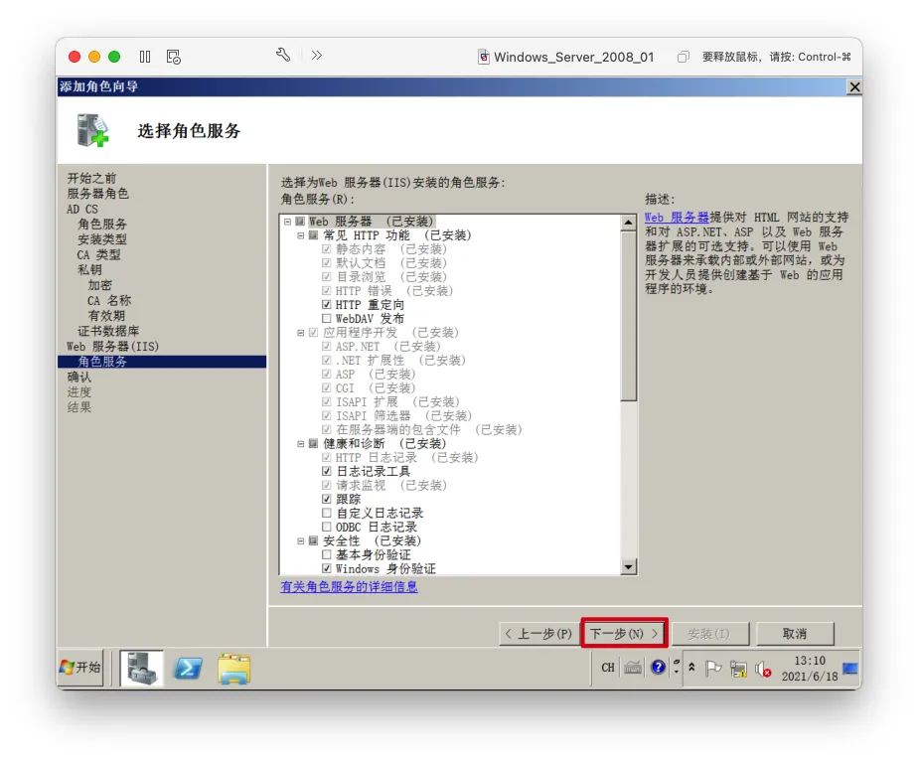This screenshot has width=918, height=764.
Task: Go to 服务器角色 wizard step
Action: (97, 193)
